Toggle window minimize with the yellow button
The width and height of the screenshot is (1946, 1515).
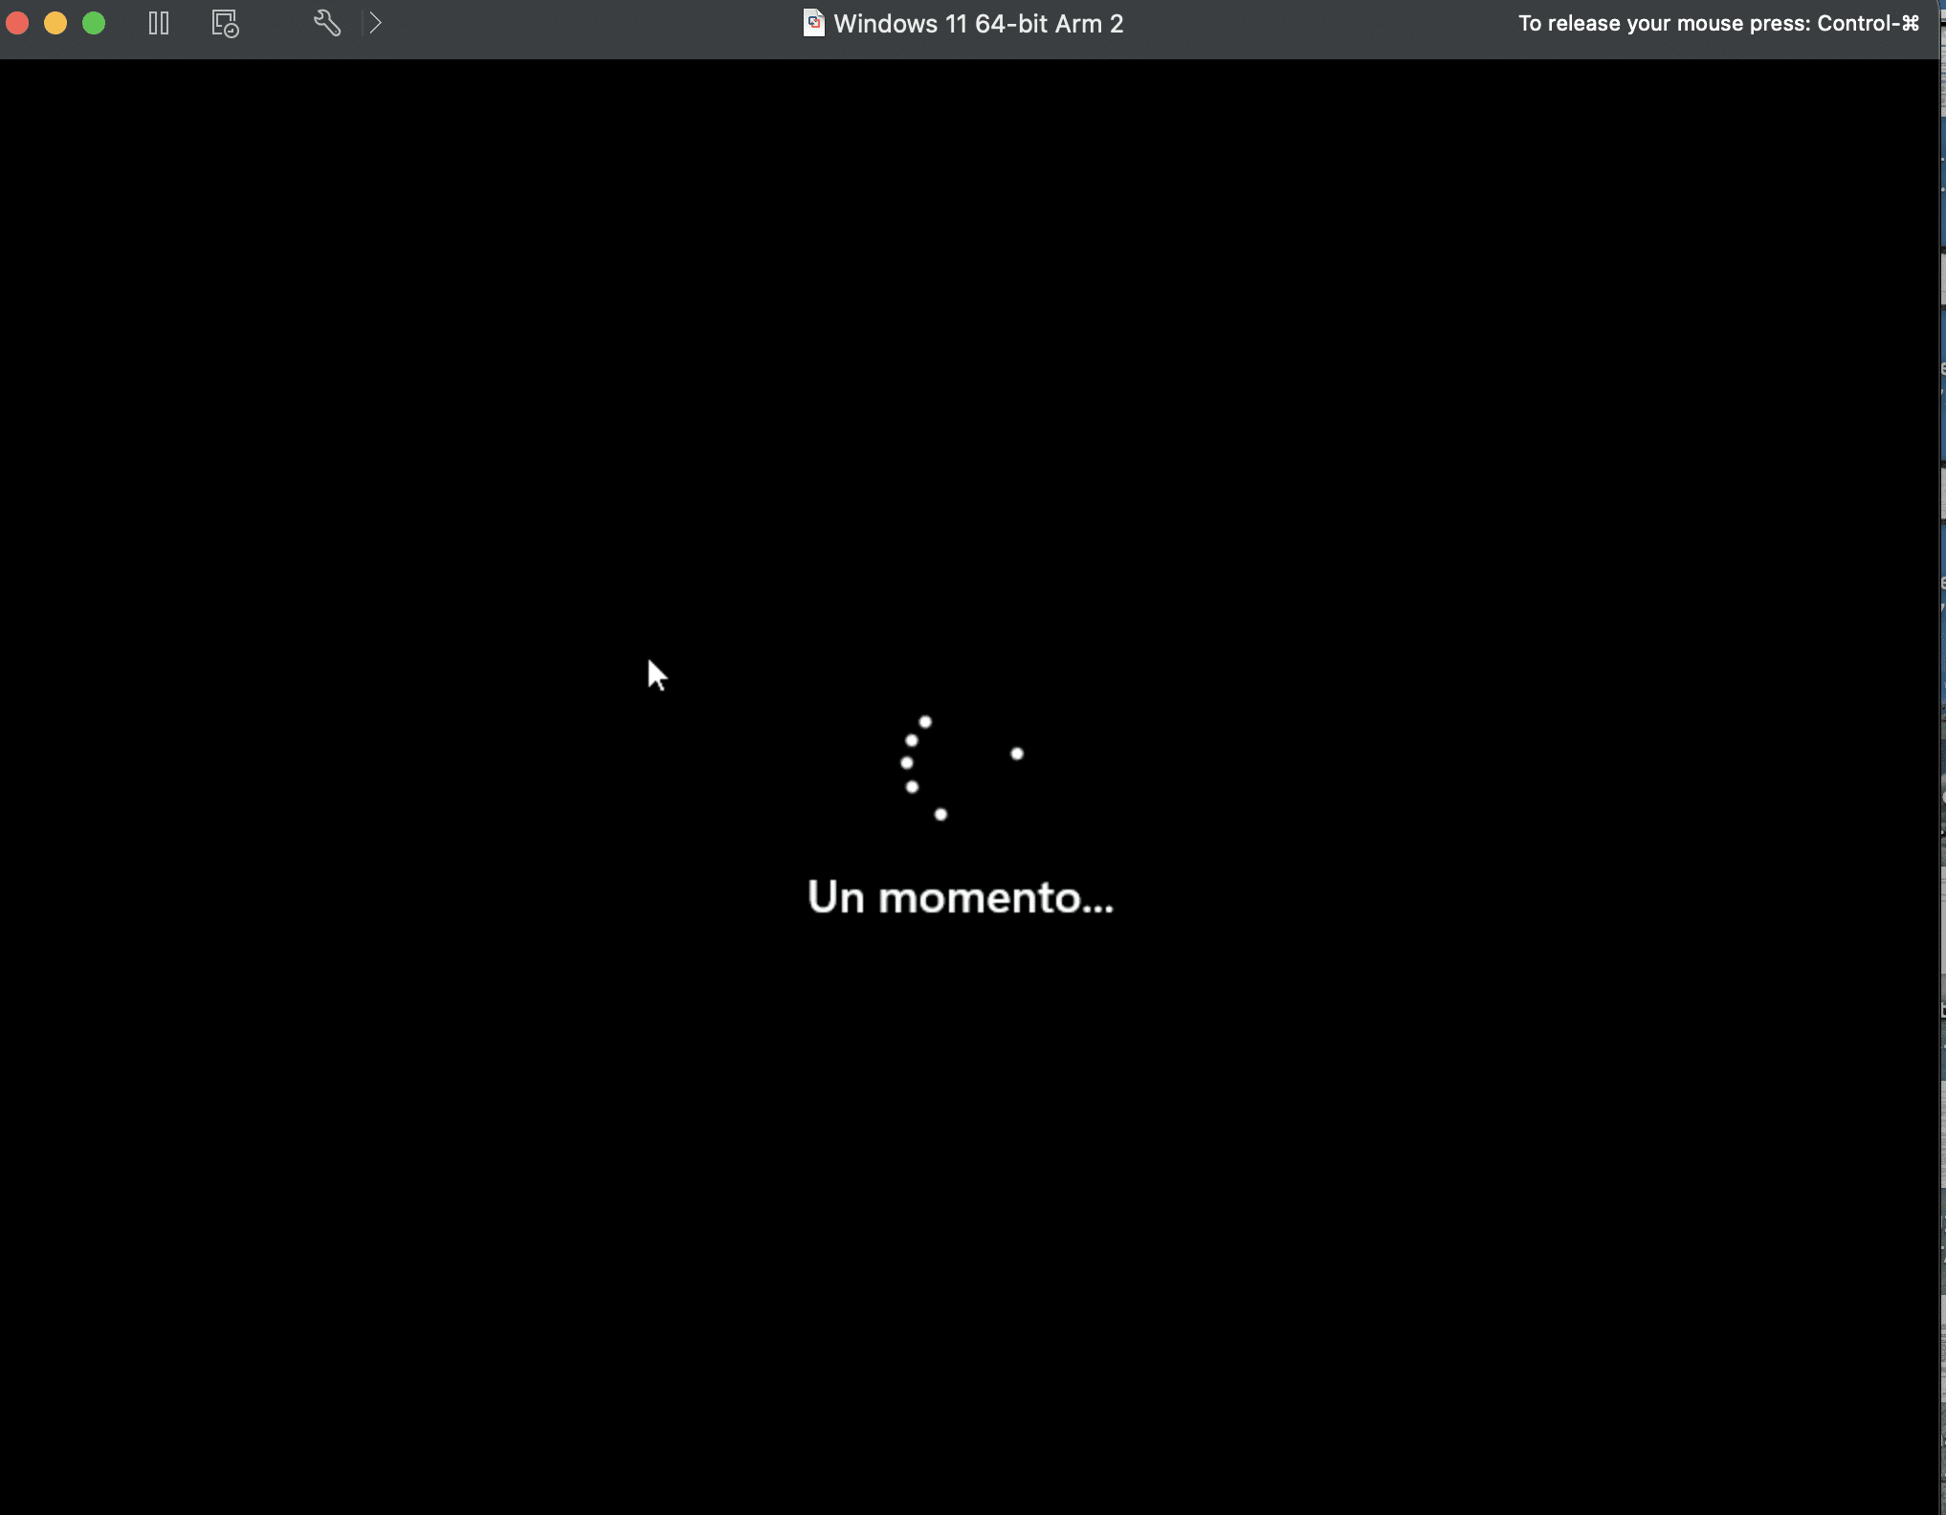pos(55,23)
